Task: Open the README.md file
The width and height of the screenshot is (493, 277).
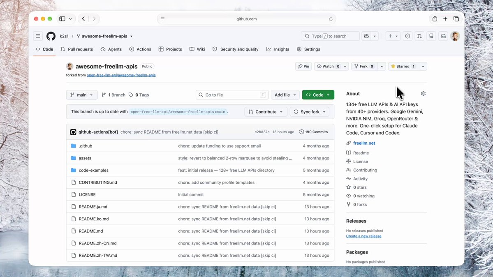Action: coord(91,231)
